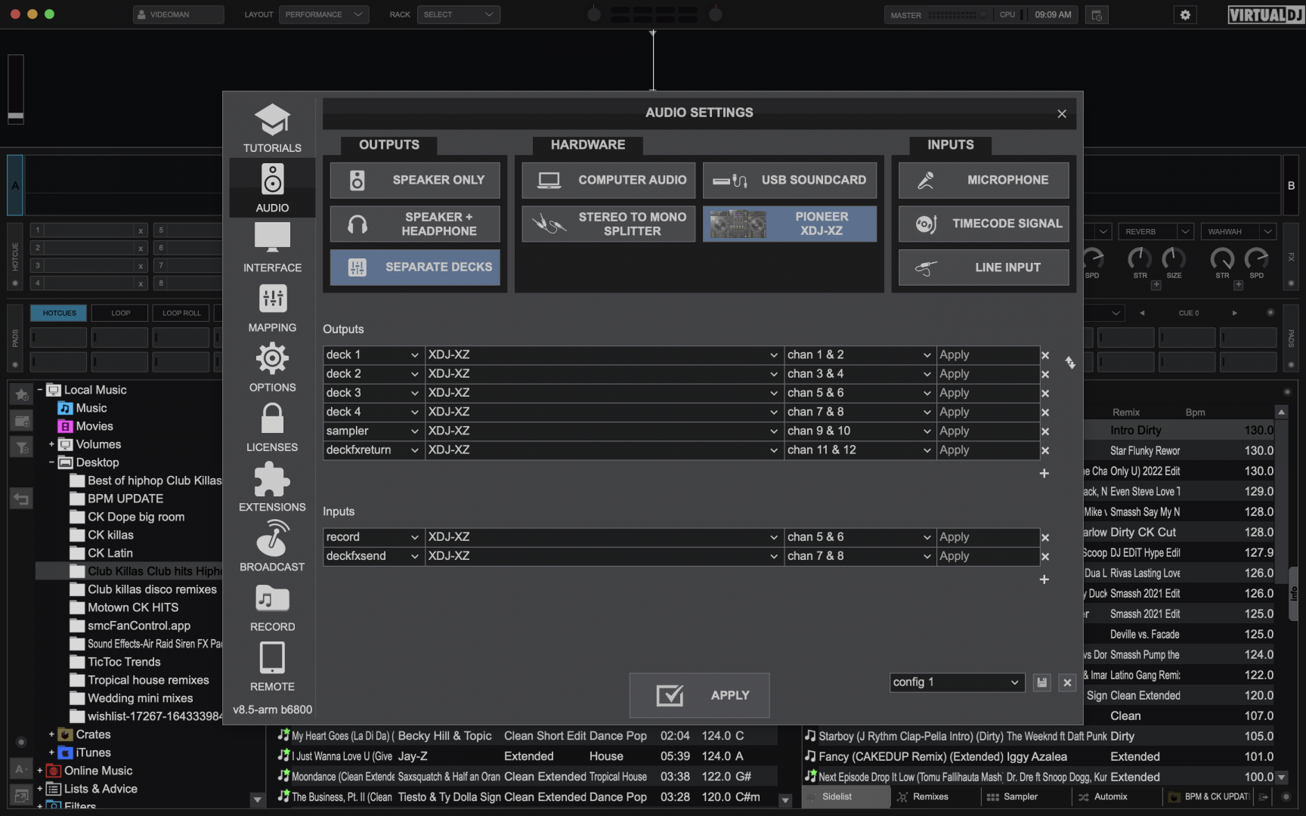This screenshot has height=816, width=1306.
Task: Open the Apply field on deck 2 row
Action: pyautogui.click(x=988, y=374)
